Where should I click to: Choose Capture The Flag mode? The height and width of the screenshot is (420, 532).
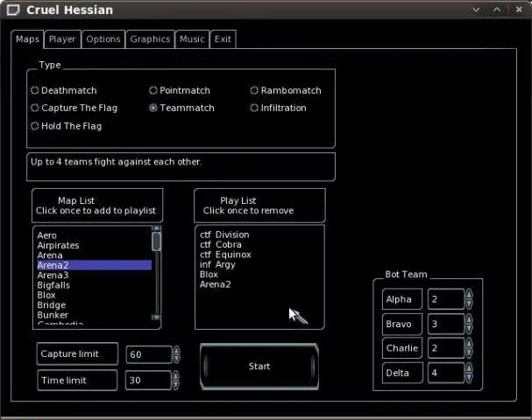[74, 108]
